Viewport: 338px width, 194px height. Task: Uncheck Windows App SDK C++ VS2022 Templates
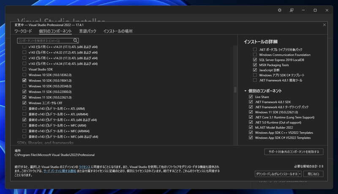pyautogui.click(x=251, y=133)
